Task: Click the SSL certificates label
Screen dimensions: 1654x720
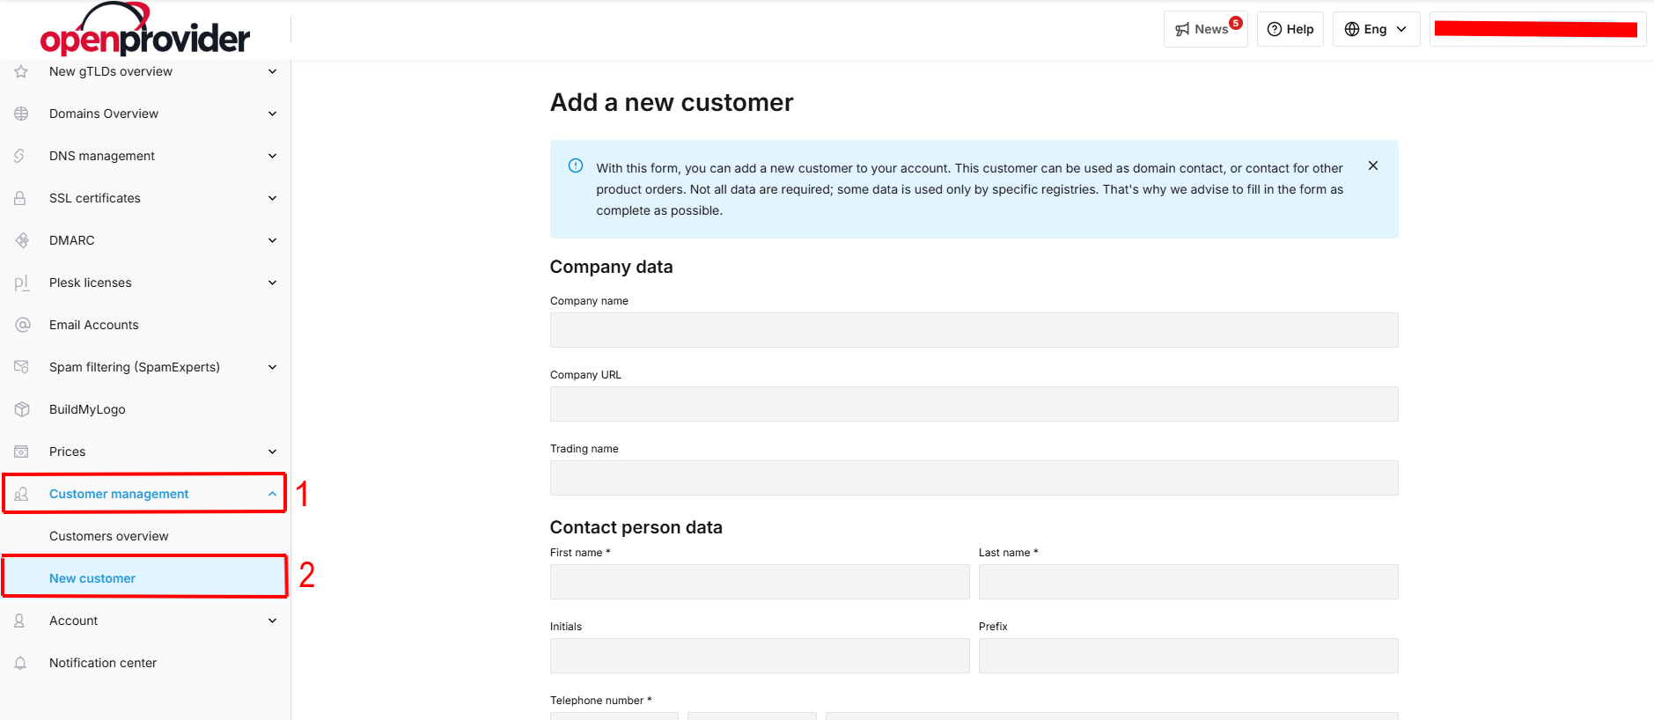Action: (95, 198)
